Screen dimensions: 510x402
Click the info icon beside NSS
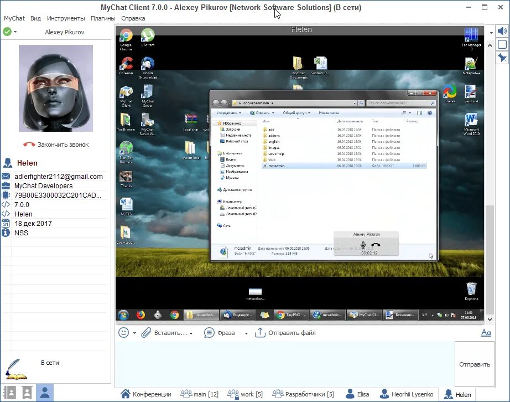coord(6,233)
